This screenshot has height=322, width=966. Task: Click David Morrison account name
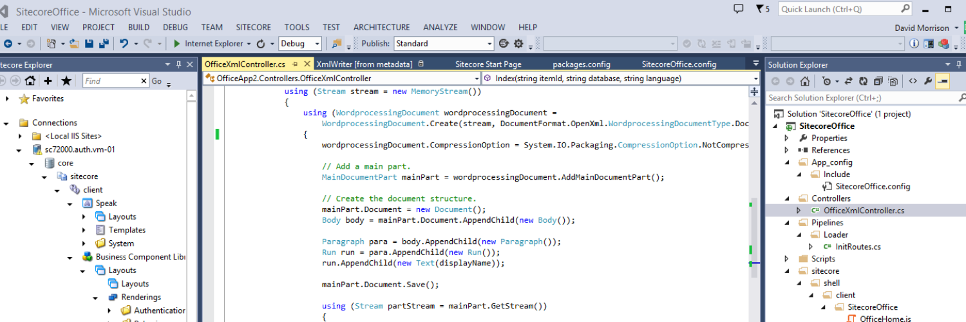(x=922, y=28)
